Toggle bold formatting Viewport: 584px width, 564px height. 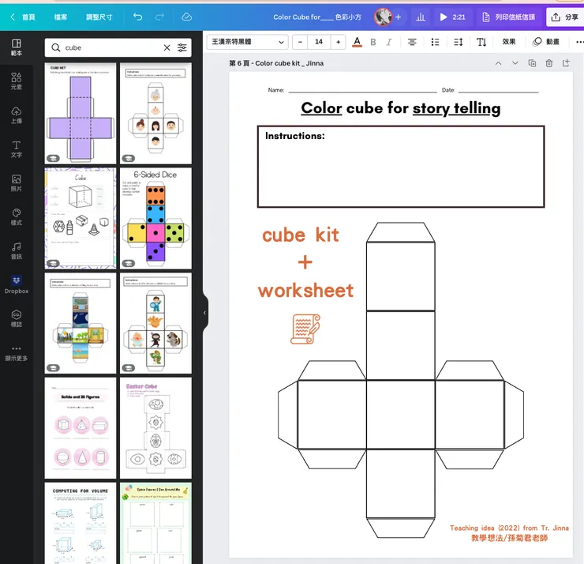click(372, 42)
